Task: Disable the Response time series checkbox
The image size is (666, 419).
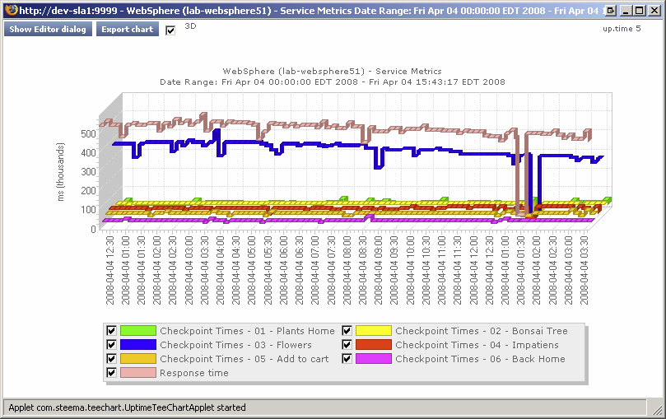Action: tap(111, 373)
